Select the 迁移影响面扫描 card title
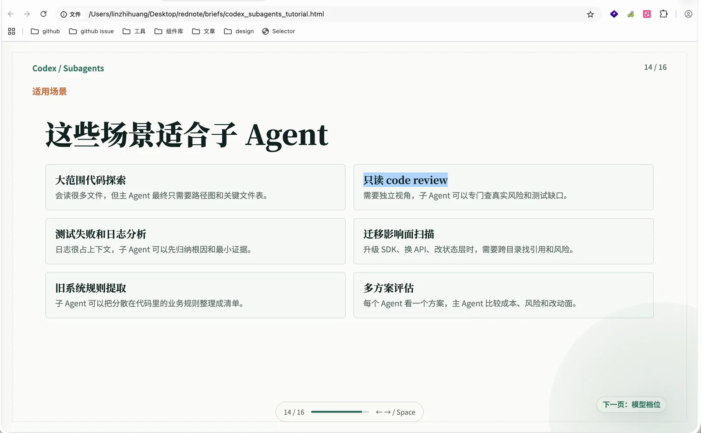Viewport: 701px width, 433px height. (x=399, y=234)
